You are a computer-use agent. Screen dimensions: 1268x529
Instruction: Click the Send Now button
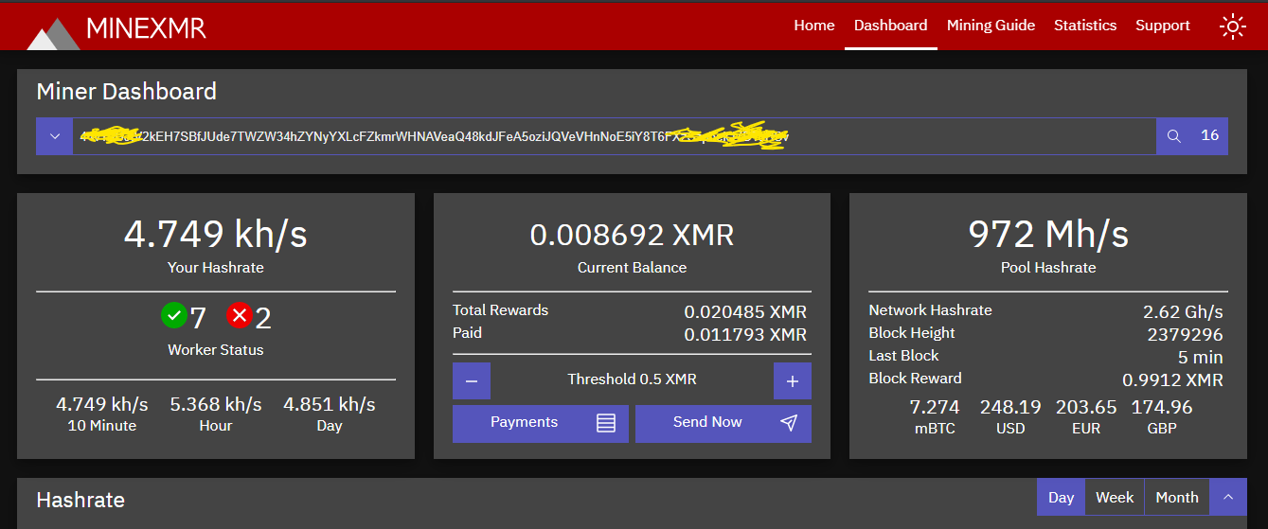(723, 423)
